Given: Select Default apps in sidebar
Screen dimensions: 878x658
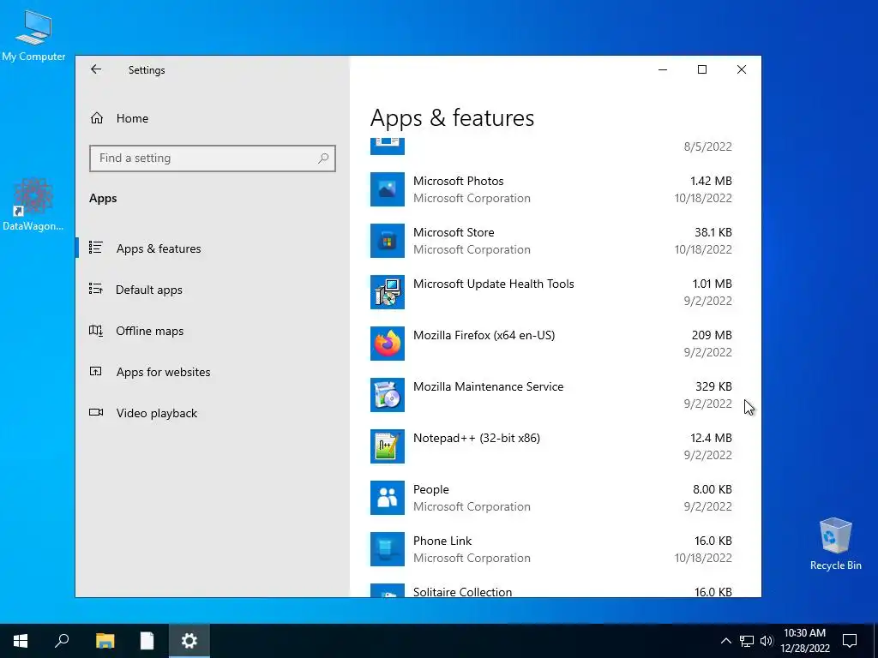Looking at the screenshot, I should click(149, 290).
